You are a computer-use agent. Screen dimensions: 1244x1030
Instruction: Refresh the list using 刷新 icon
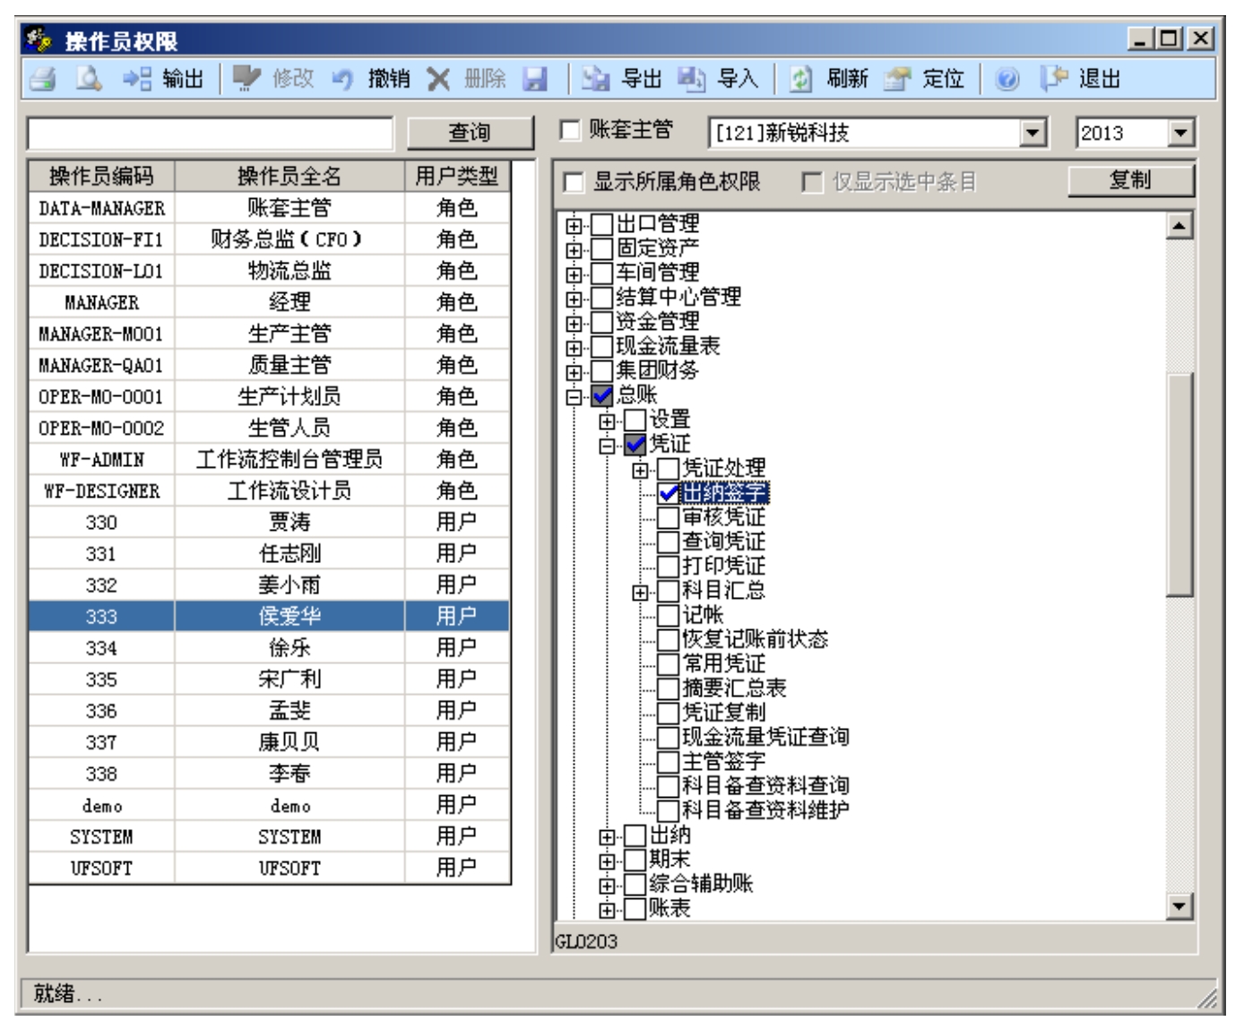[x=799, y=80]
